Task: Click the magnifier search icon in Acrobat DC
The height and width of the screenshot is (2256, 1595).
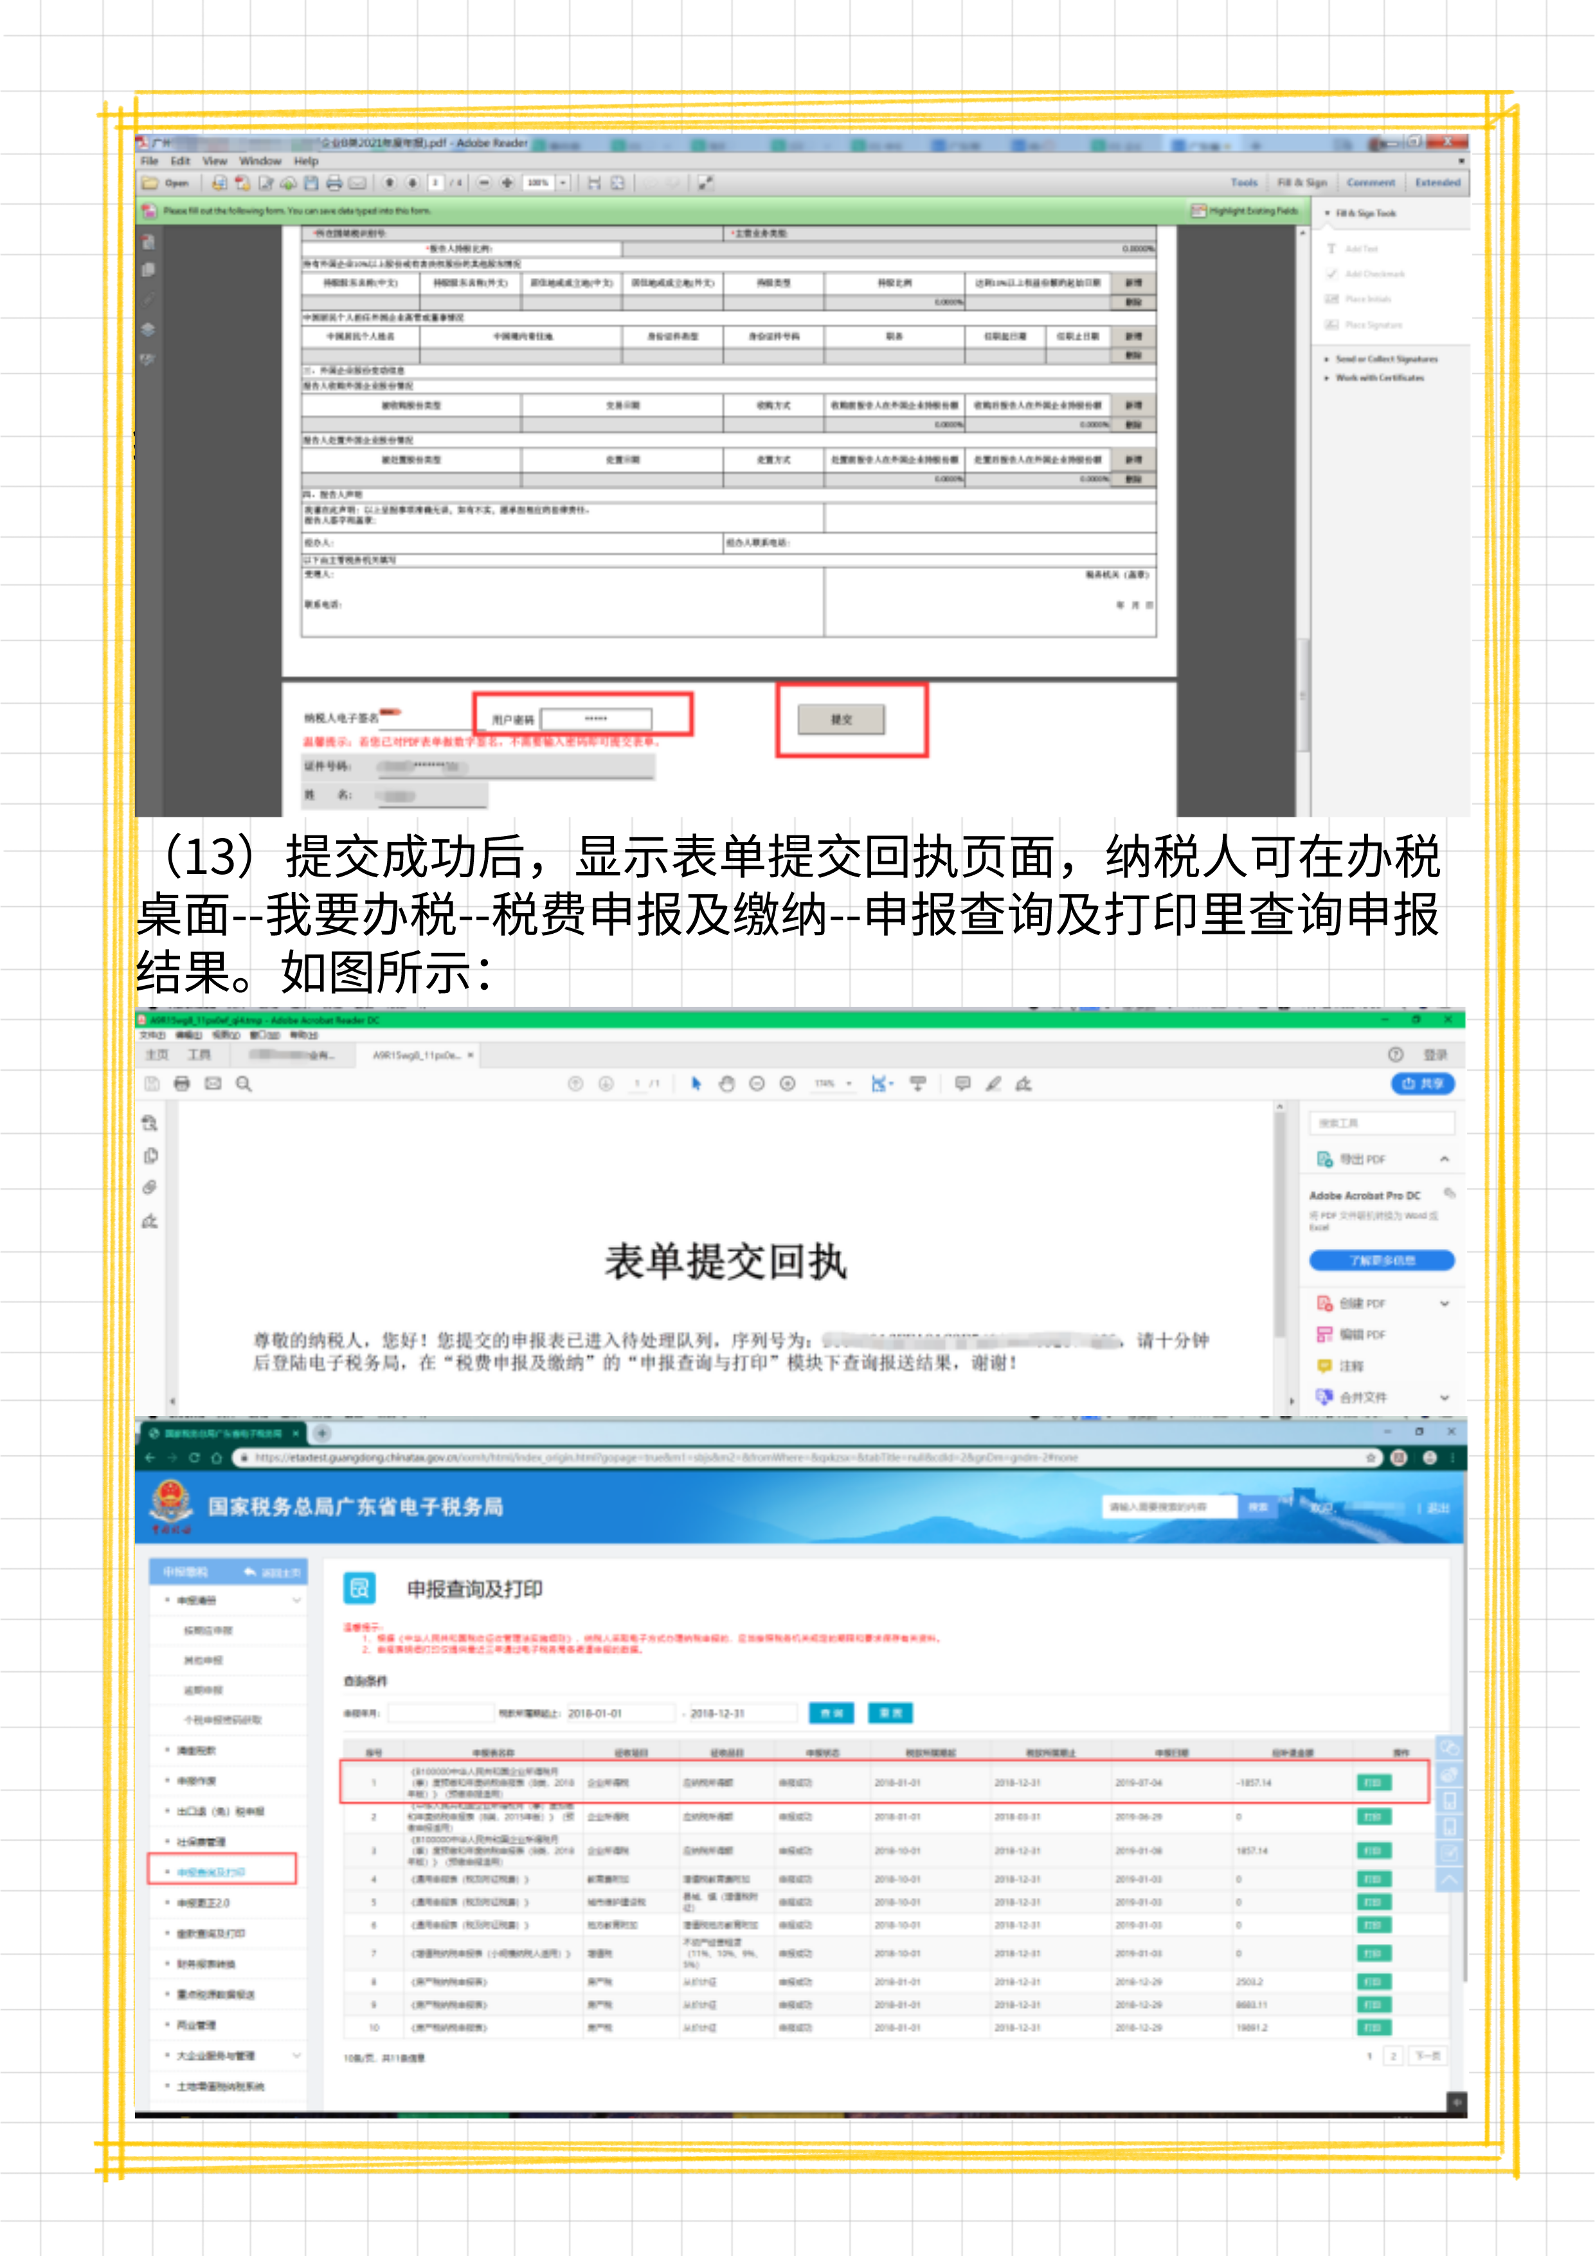Action: tap(242, 1084)
